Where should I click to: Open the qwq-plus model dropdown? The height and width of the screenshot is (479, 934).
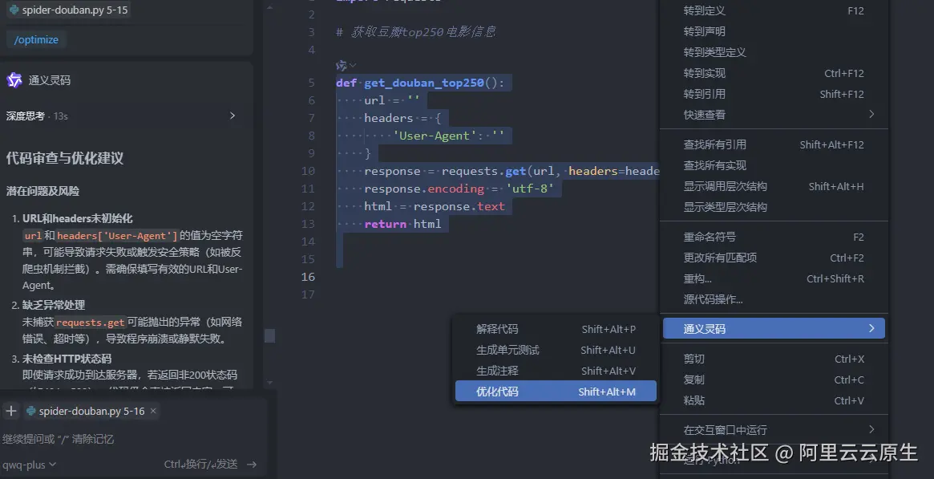[x=29, y=464]
